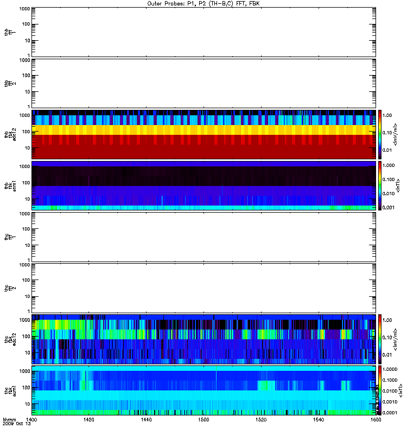407x435 pixels.
Task: Click the '0.010' tick on thb scm1 colorbar
Action: pos(389,194)
